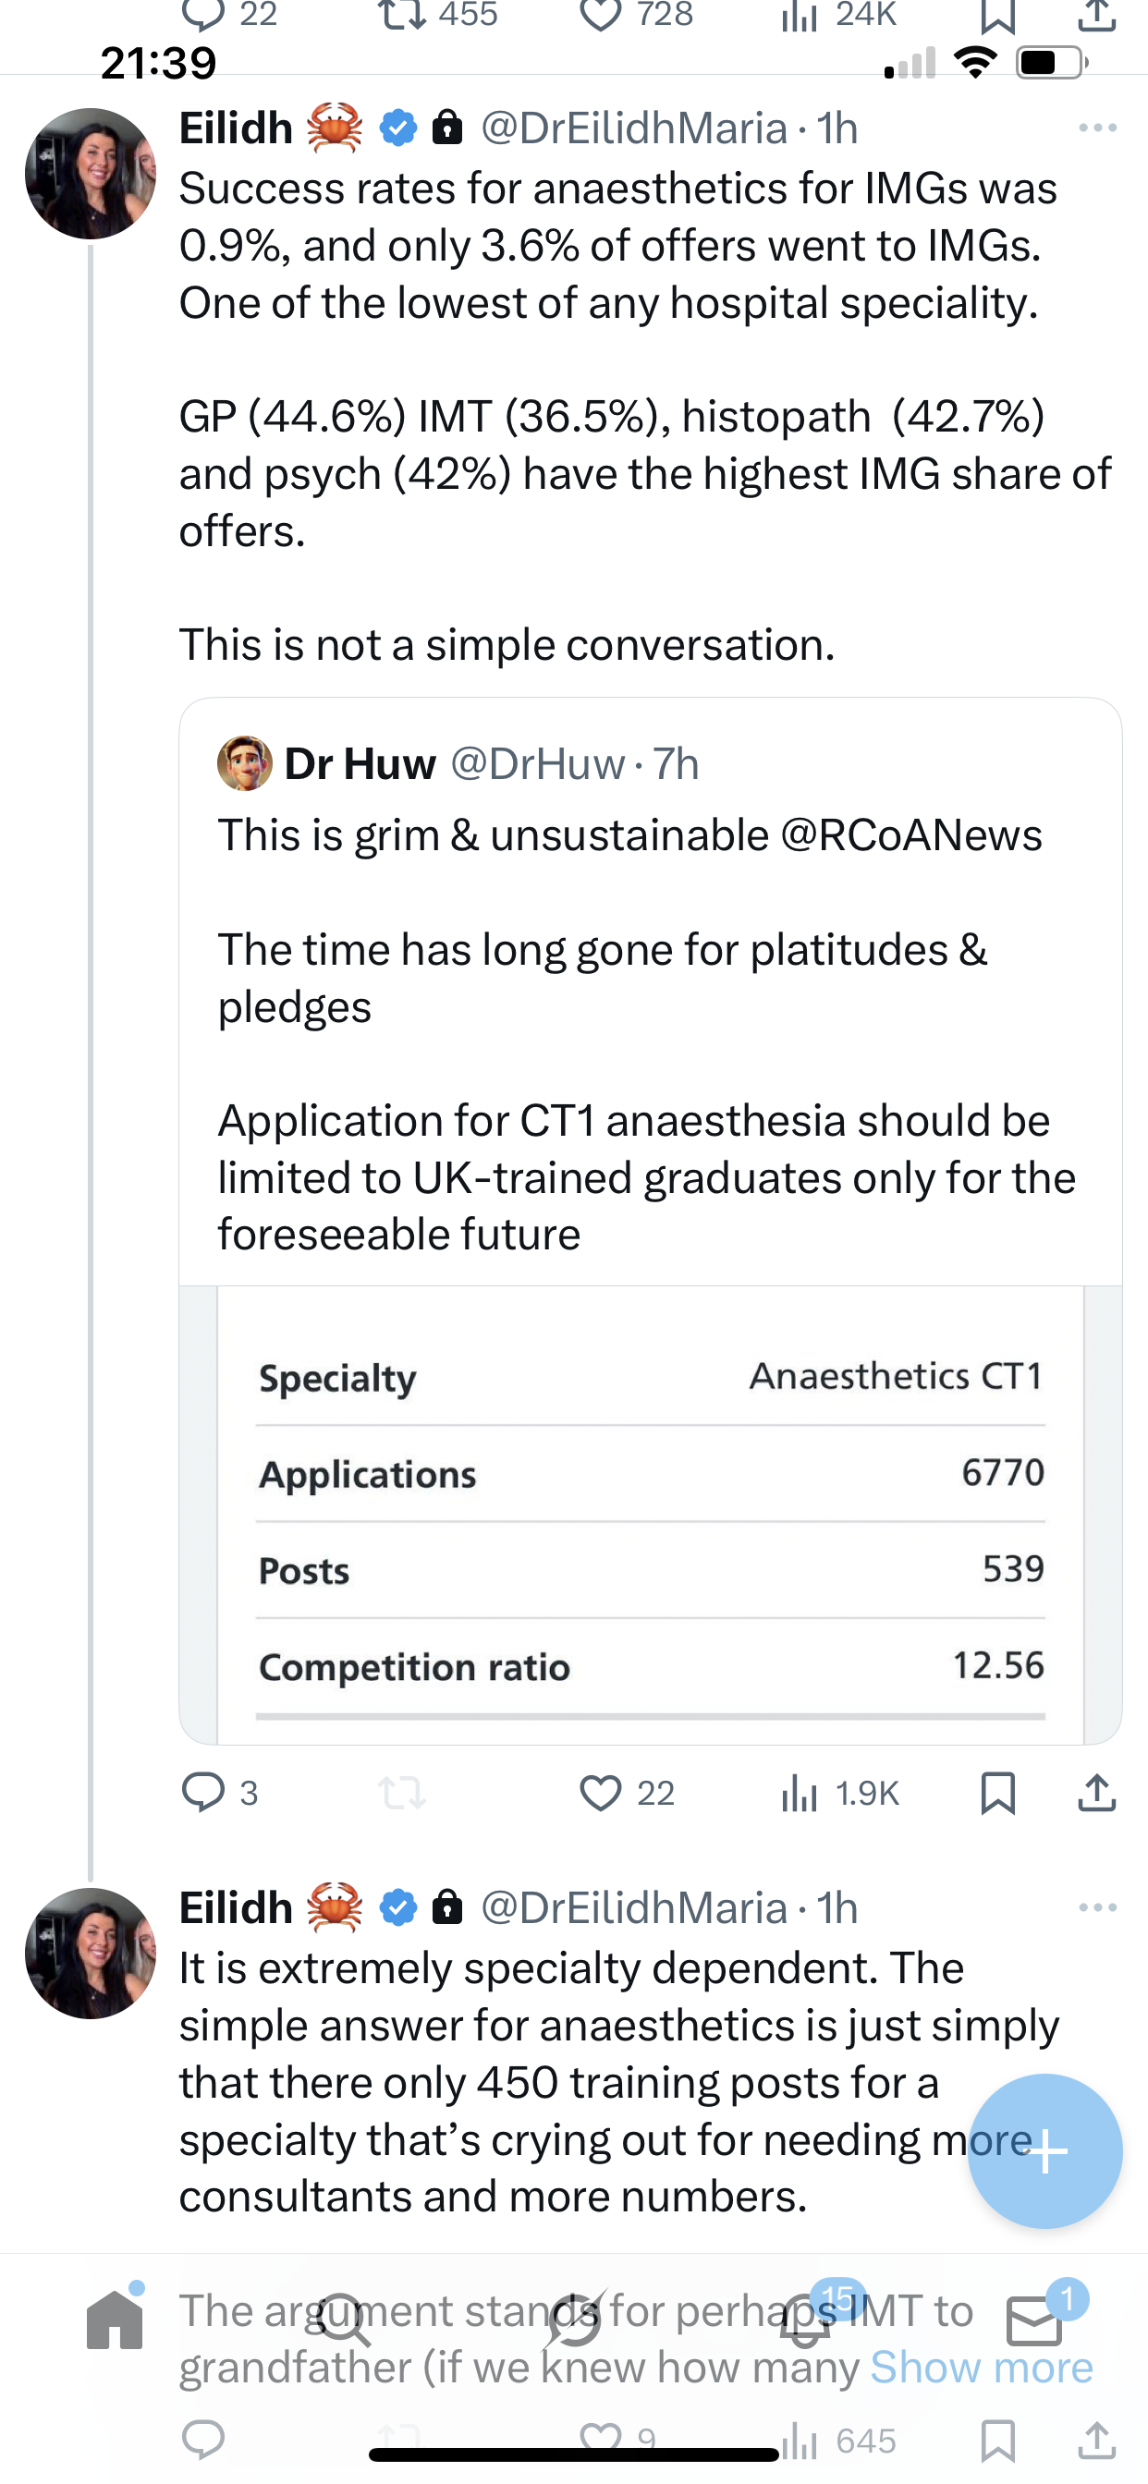Expand tweet text with Show more
The width and height of the screenshot is (1148, 2484).
[981, 2368]
